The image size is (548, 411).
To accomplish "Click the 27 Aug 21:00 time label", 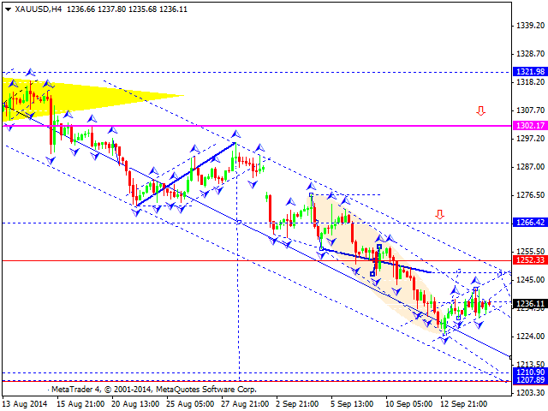I will (x=246, y=404).
